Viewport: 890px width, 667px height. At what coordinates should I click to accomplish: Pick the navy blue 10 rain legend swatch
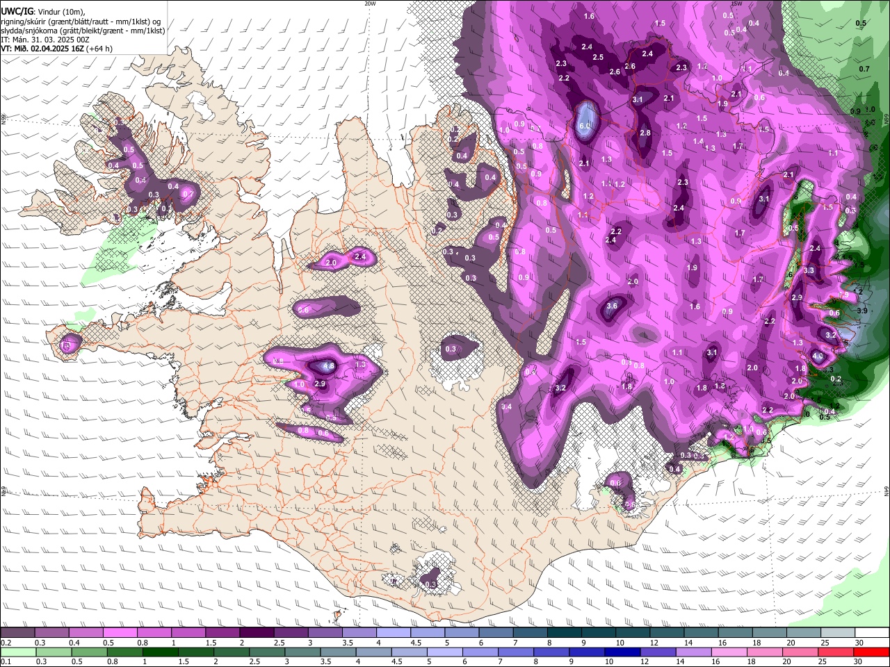pos(622,652)
